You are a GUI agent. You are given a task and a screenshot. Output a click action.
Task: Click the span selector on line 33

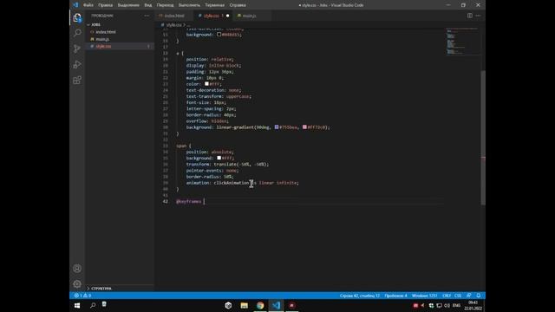(181, 146)
